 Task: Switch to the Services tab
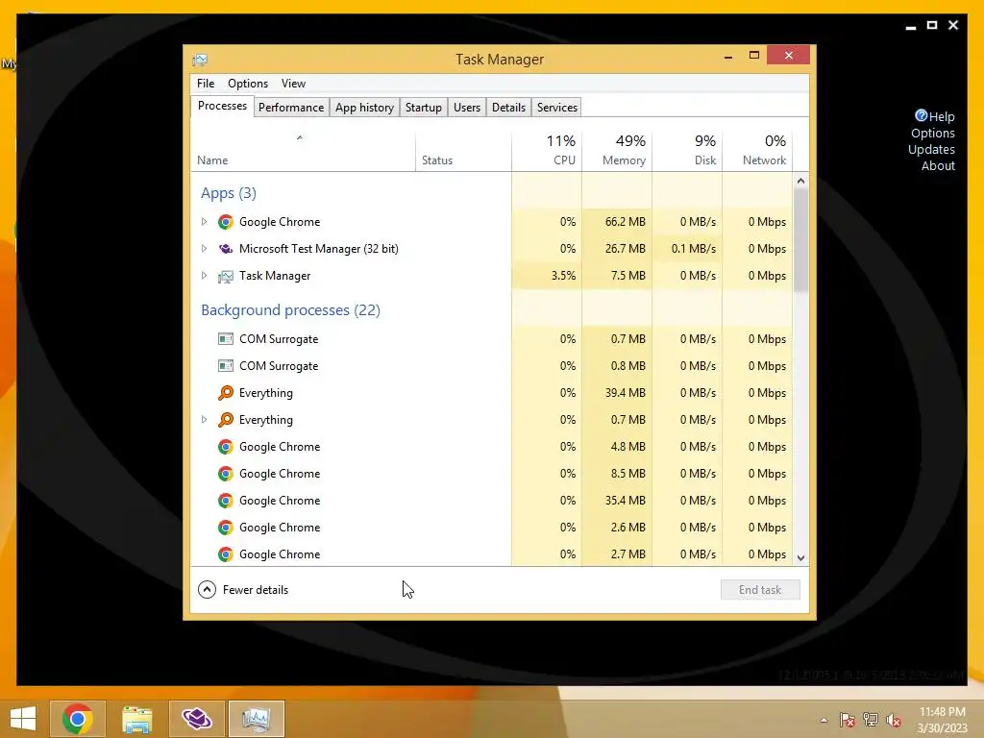557,108
